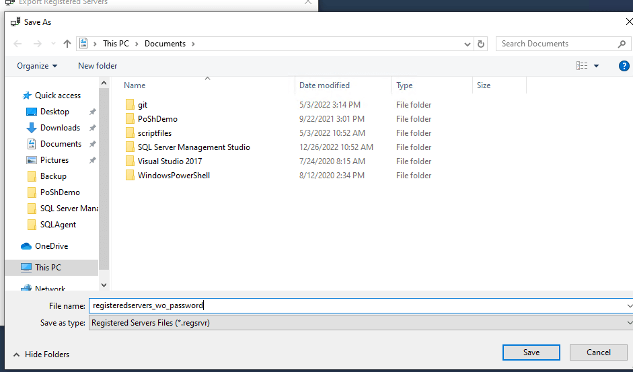Refresh the Documents folder view
Image resolution: width=633 pixels, height=372 pixels.
[x=481, y=44]
